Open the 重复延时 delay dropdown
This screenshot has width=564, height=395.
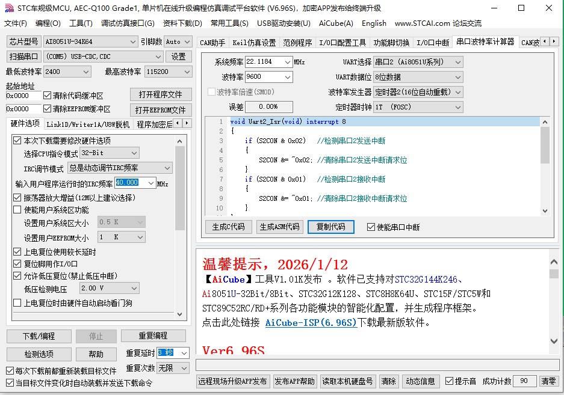pos(182,353)
